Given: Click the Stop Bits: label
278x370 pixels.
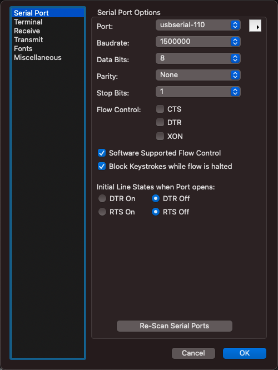Looking at the screenshot, I should pyautogui.click(x=113, y=93).
